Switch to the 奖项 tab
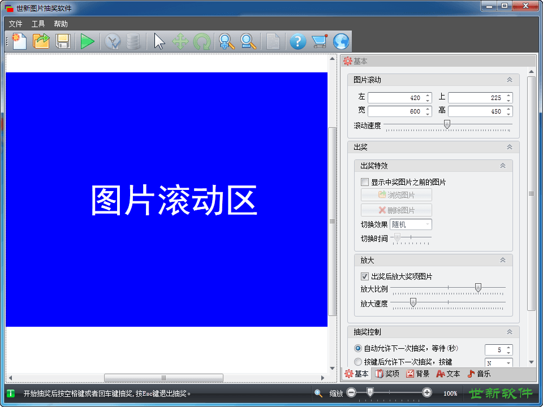 point(387,374)
